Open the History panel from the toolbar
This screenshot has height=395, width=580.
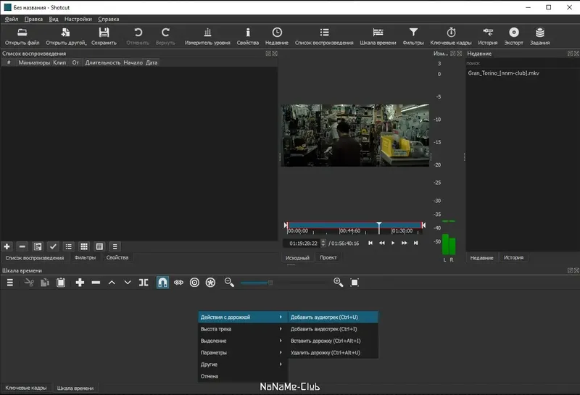pos(487,33)
